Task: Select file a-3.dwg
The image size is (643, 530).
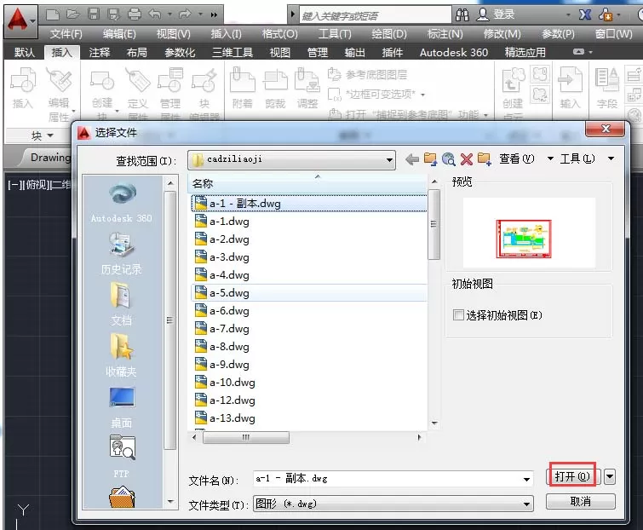Action: (x=309, y=257)
